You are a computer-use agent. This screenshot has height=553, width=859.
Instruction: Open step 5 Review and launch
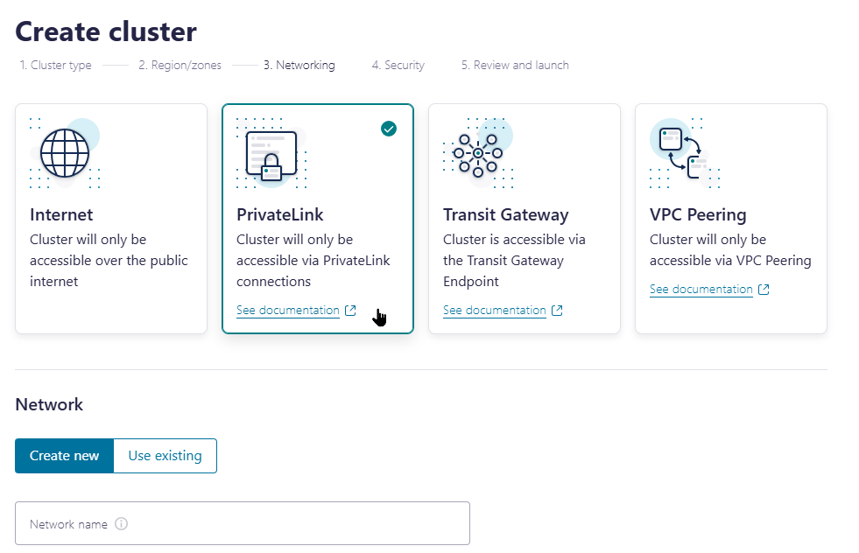515,65
